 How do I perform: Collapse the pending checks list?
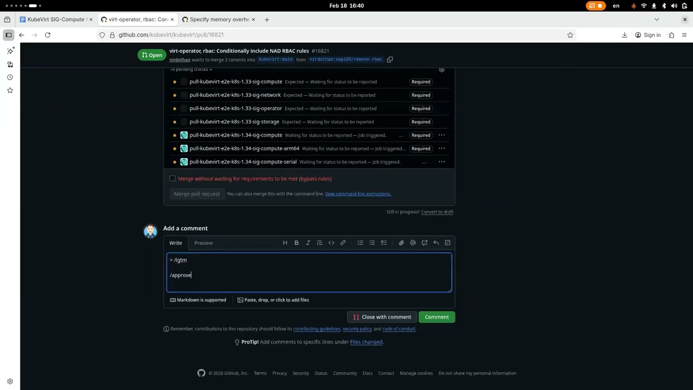tap(191, 69)
